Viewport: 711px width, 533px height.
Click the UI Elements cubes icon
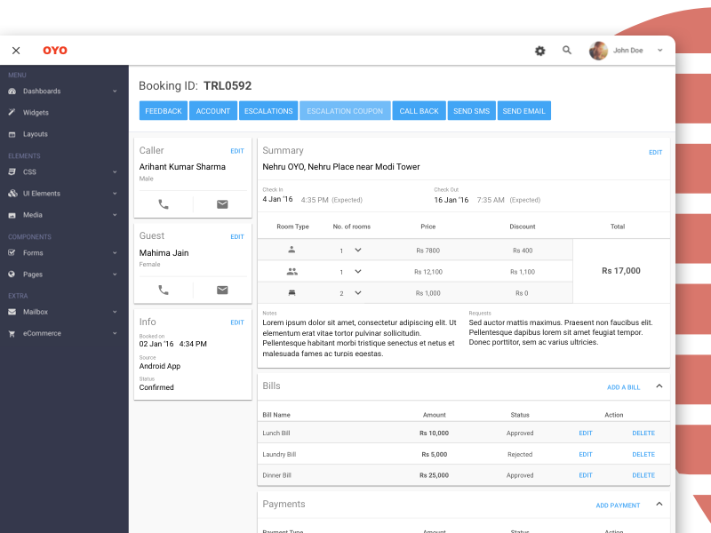(12, 194)
